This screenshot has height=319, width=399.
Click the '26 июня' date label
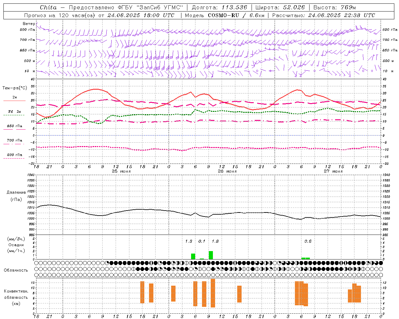[227, 171]
